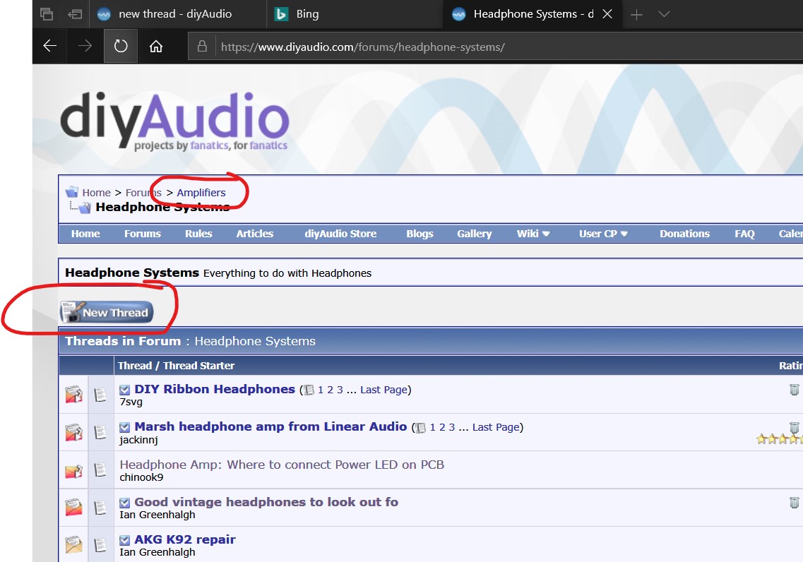Click paperclip attachment icon on DIY Ribbon row

point(794,390)
